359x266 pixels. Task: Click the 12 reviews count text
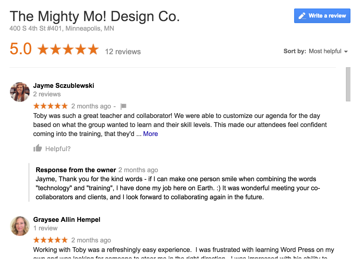click(x=123, y=51)
